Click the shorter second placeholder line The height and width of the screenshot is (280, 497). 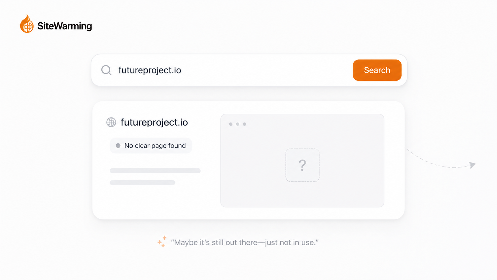point(142,183)
